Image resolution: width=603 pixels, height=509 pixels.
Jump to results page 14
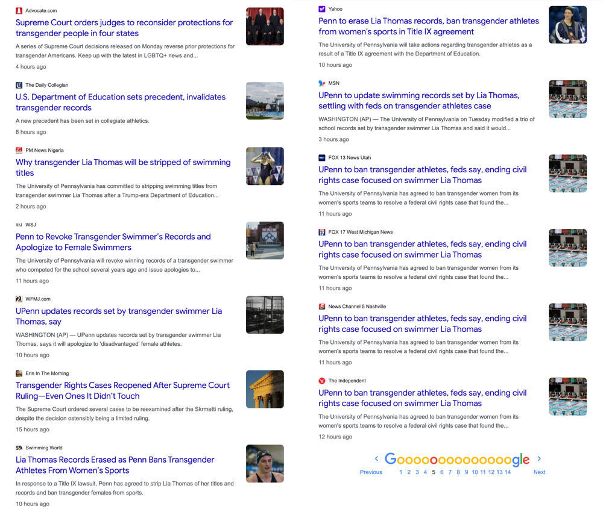click(x=508, y=472)
